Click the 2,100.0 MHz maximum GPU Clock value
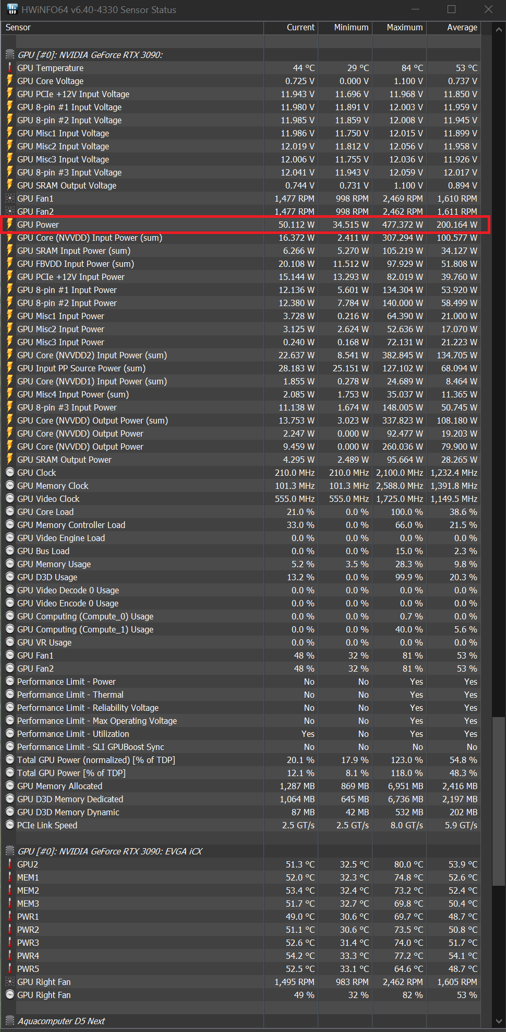506x1032 pixels. (400, 473)
